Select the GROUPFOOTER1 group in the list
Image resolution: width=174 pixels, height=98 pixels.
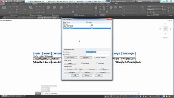[87, 25]
